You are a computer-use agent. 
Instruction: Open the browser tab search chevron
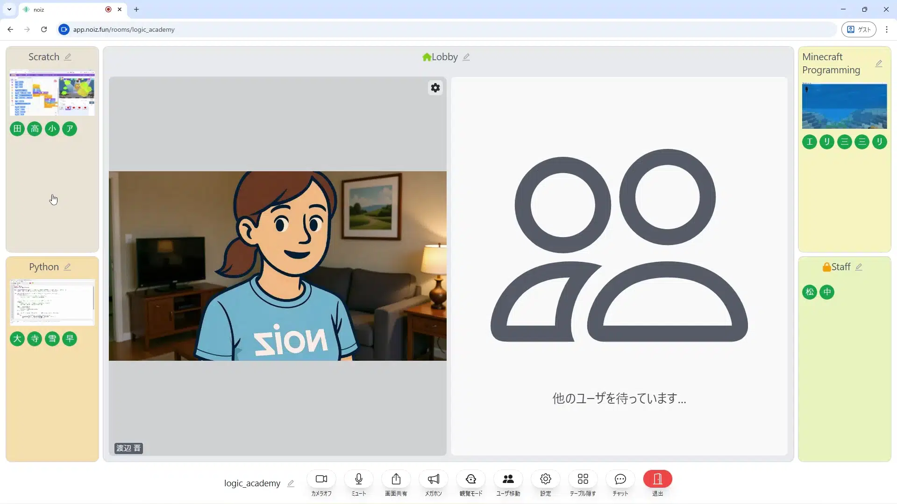tap(9, 9)
